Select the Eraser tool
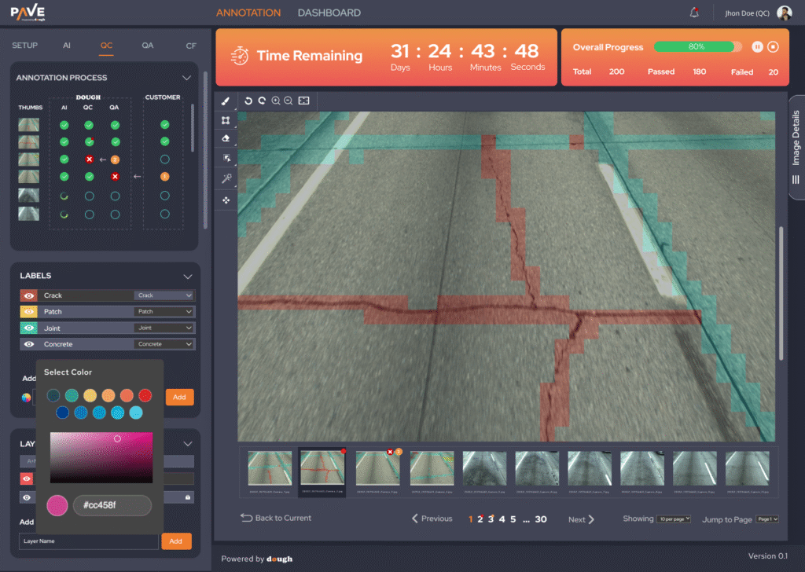 point(226,139)
